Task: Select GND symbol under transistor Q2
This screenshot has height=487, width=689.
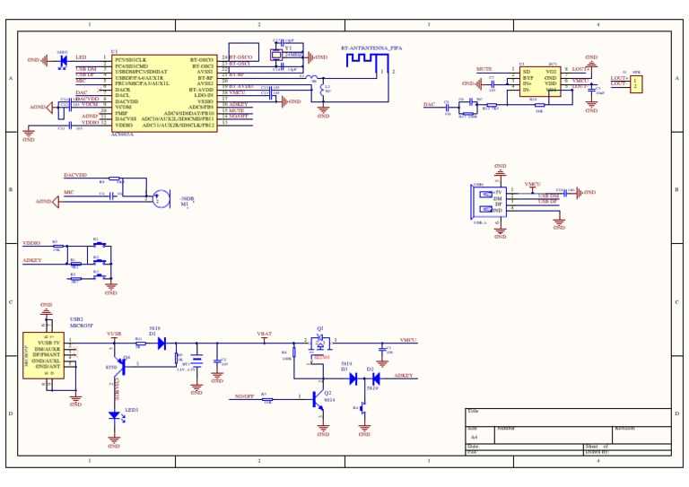Action: (x=323, y=428)
